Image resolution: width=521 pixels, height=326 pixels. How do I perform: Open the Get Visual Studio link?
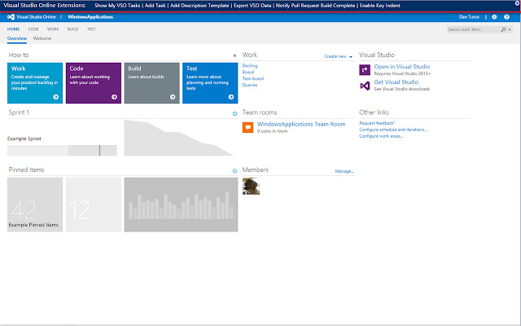396,81
